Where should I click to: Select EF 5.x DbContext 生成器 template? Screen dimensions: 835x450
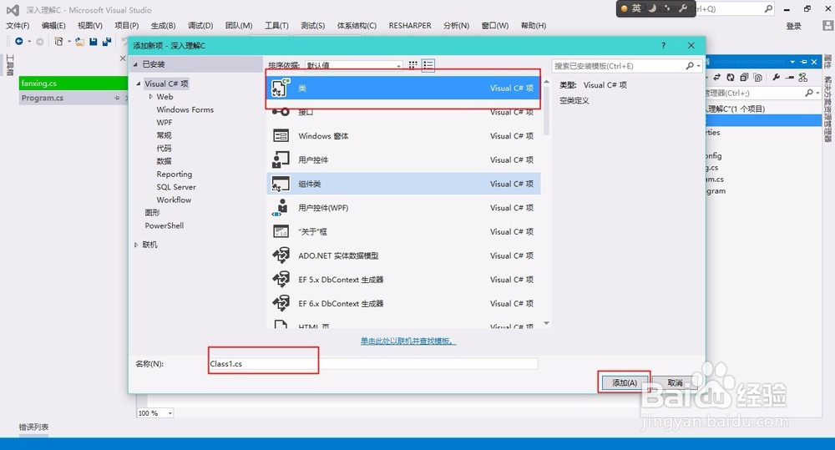coord(403,280)
